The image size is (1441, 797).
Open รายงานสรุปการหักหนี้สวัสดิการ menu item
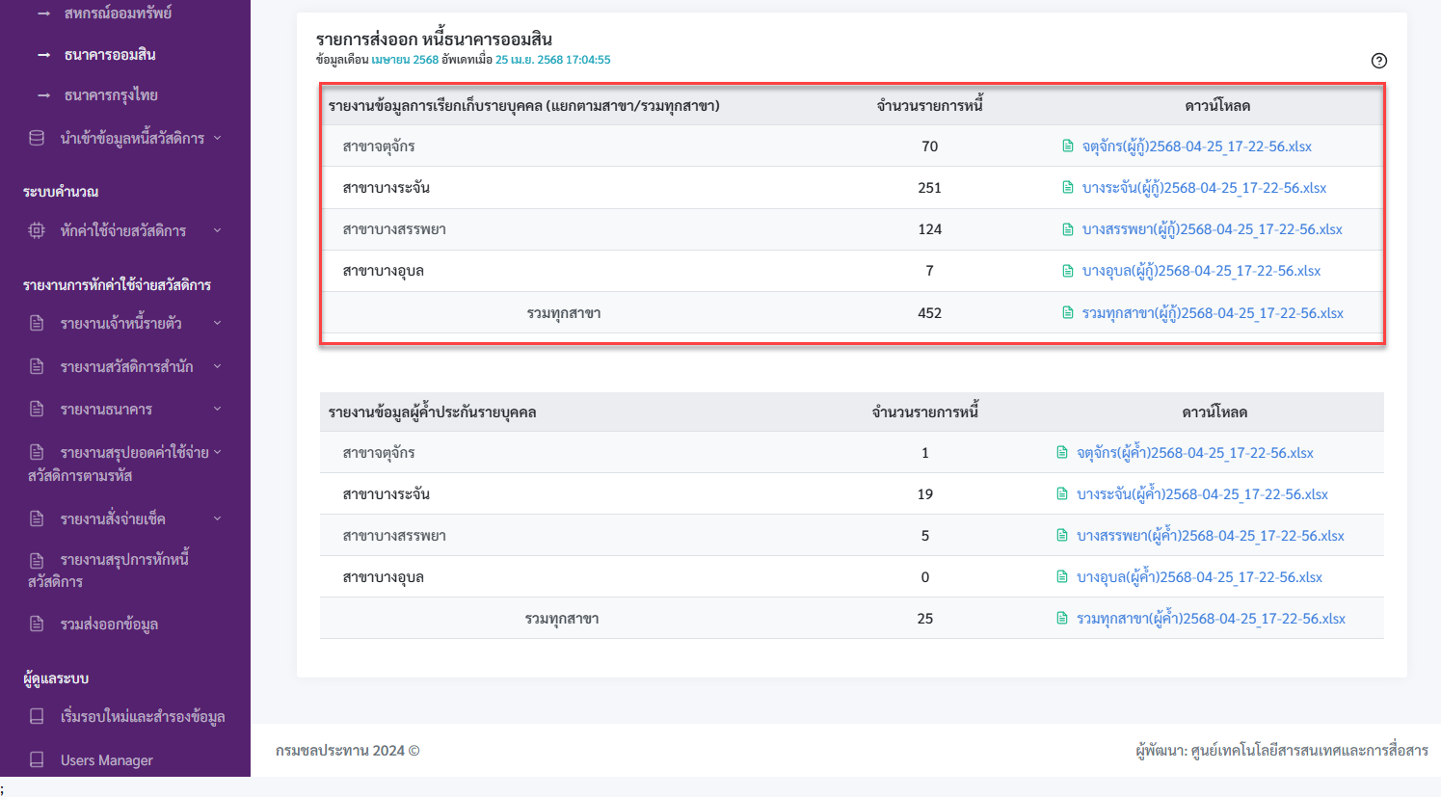point(108,571)
